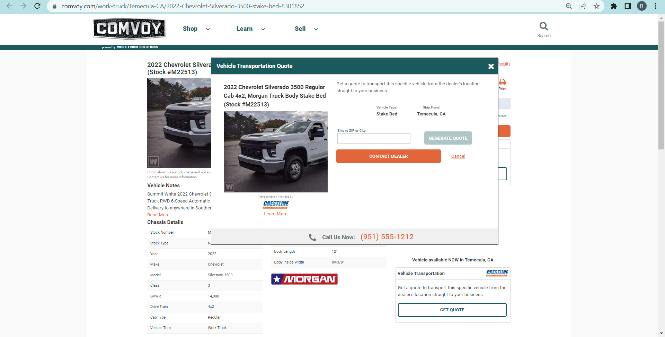Click the Learn More link
The image size is (665, 337).
(x=275, y=214)
